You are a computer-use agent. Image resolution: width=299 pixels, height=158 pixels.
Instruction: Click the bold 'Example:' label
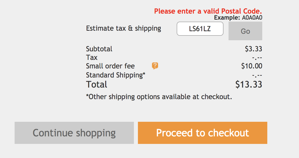pos(227,18)
